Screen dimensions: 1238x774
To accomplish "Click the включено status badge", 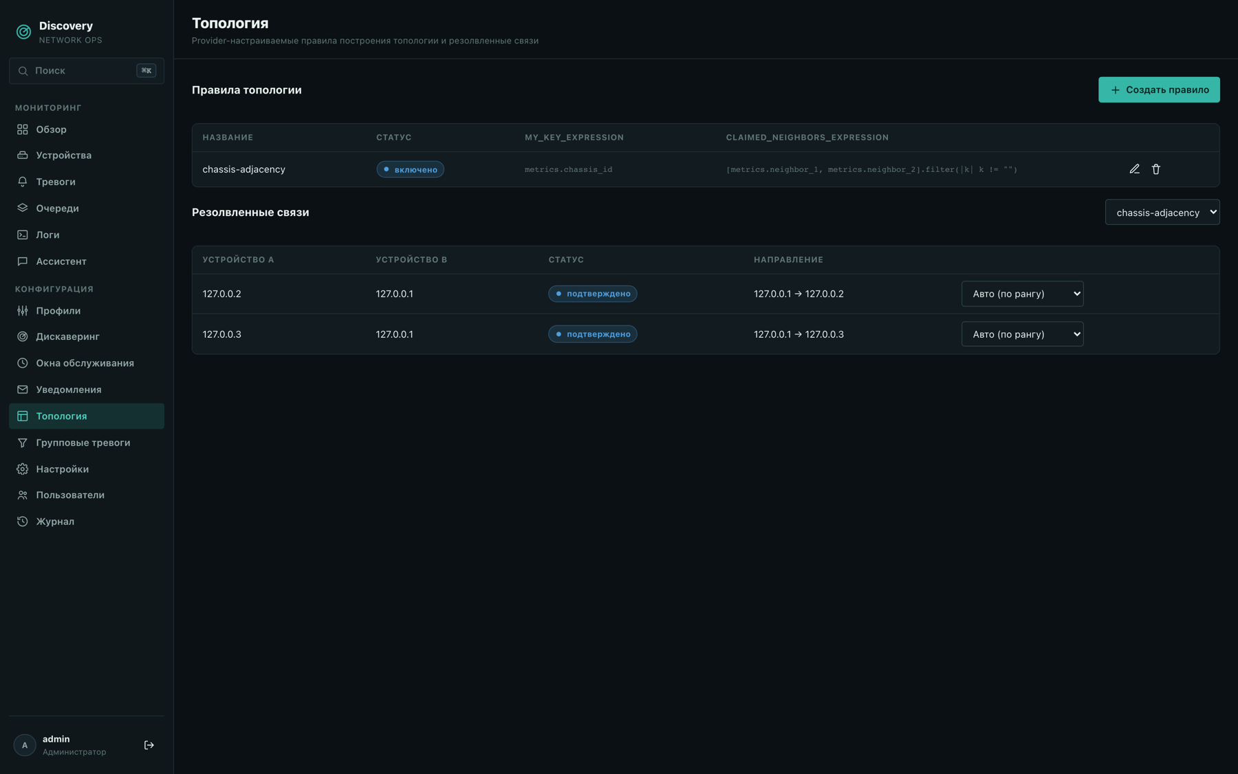I will click(x=410, y=169).
